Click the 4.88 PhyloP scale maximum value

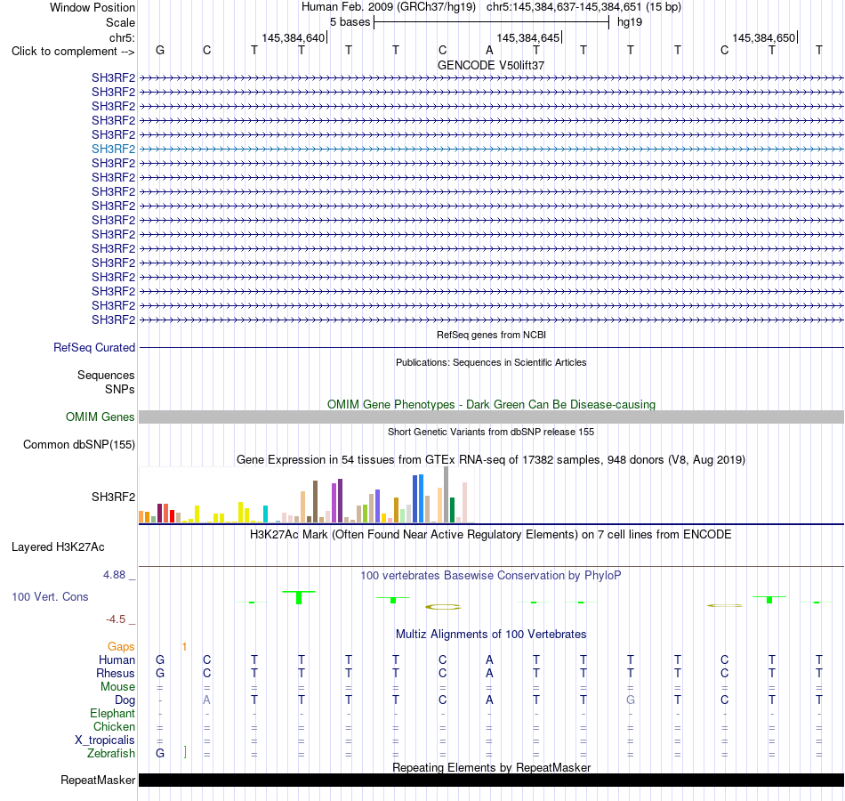(114, 575)
